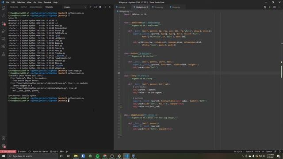283x159 pixels.
Task: Open the Extensions view
Action: click(4, 46)
